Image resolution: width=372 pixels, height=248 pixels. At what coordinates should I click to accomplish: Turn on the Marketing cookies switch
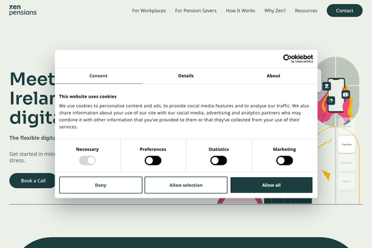285,161
